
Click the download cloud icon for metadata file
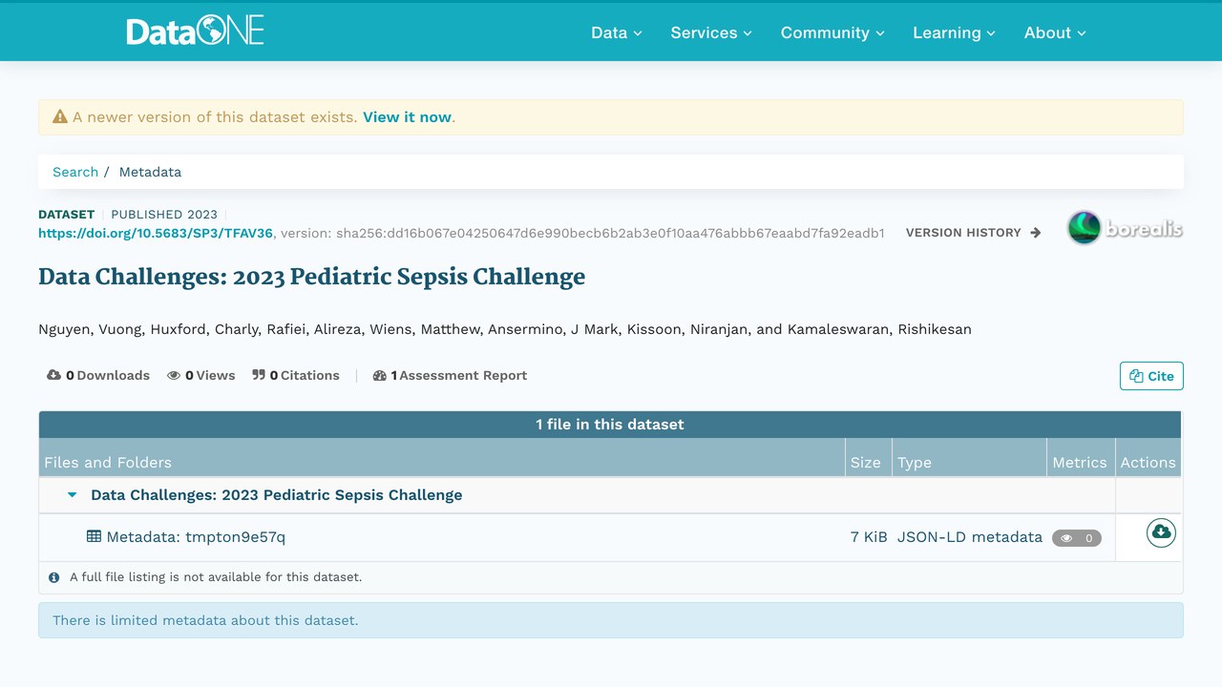click(1161, 532)
